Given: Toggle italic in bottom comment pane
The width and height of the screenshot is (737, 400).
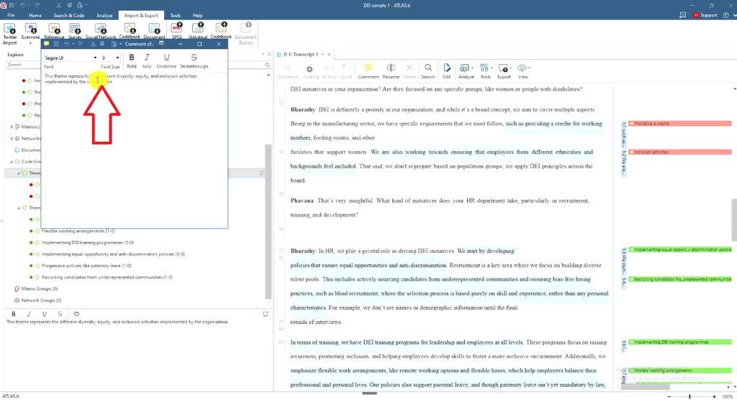Looking at the screenshot, I should [x=29, y=314].
